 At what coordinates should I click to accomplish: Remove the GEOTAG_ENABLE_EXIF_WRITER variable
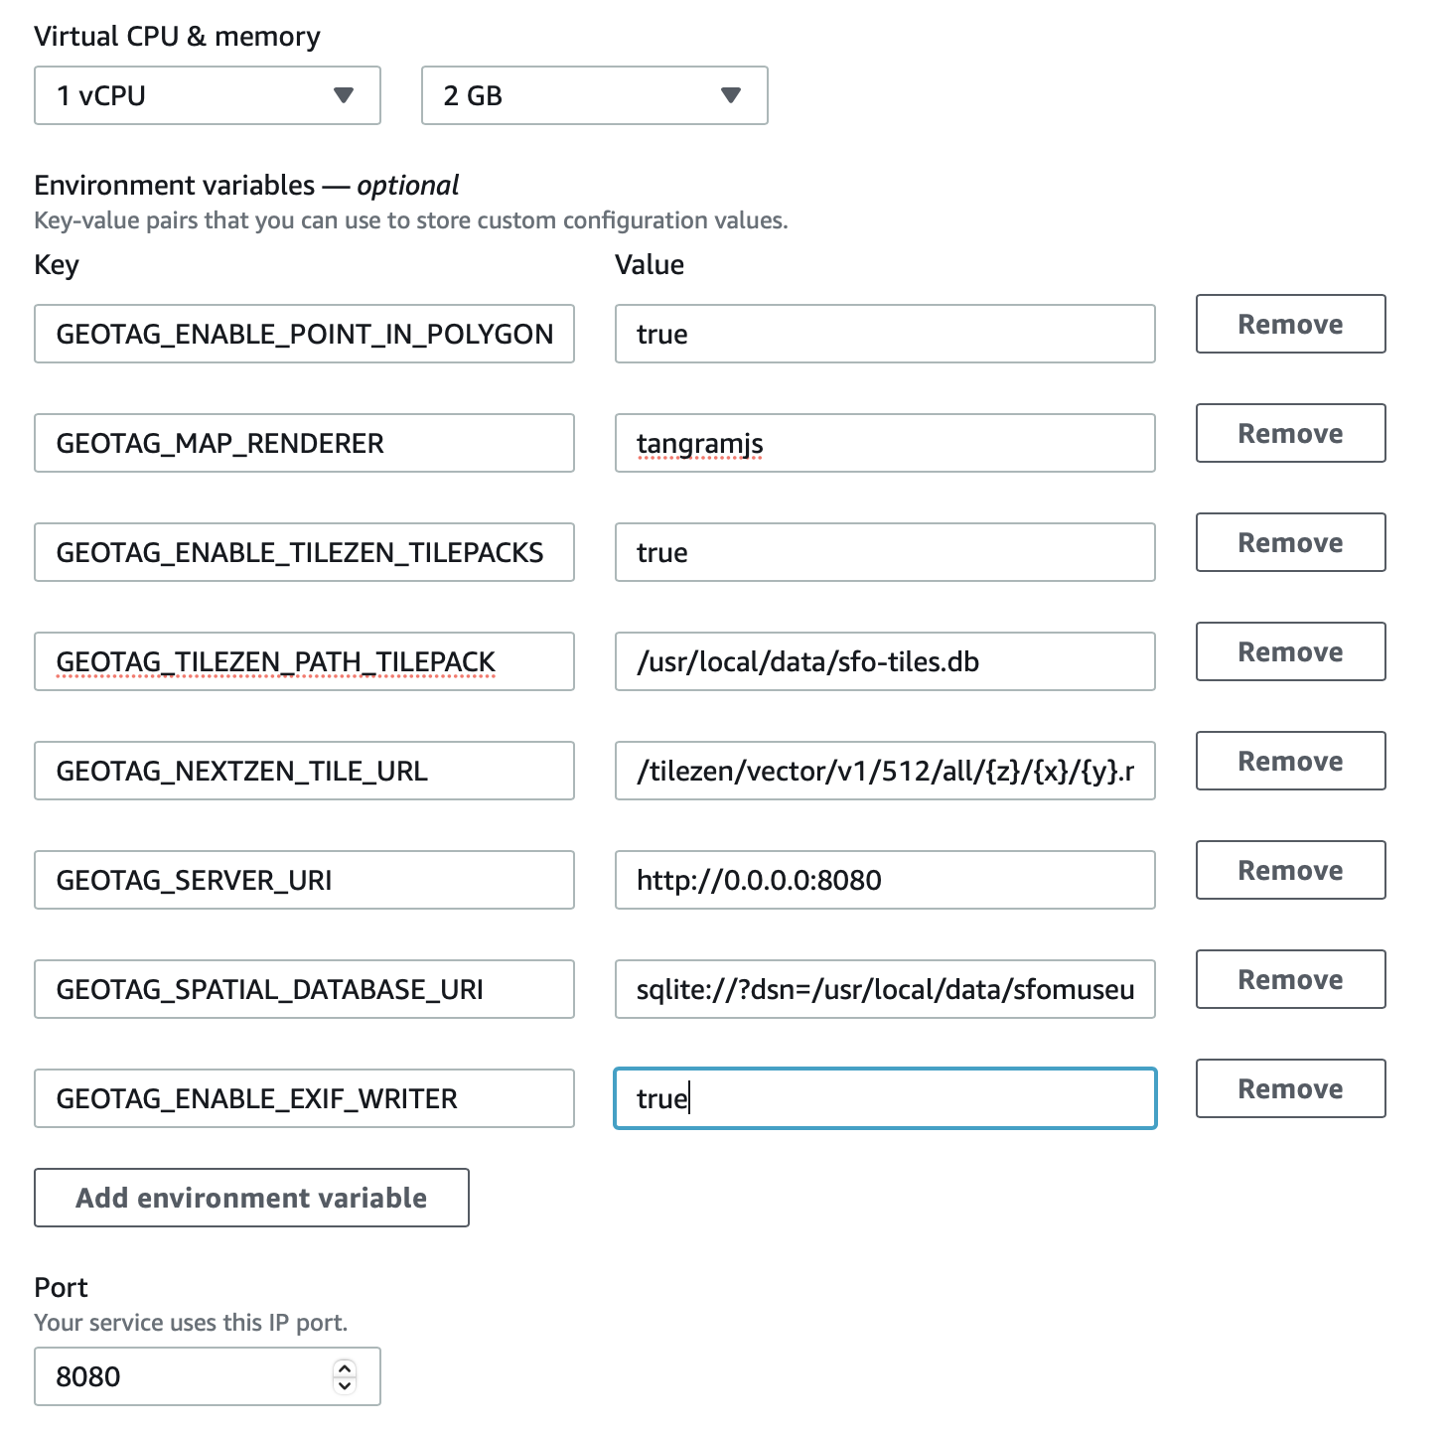1290,1088
